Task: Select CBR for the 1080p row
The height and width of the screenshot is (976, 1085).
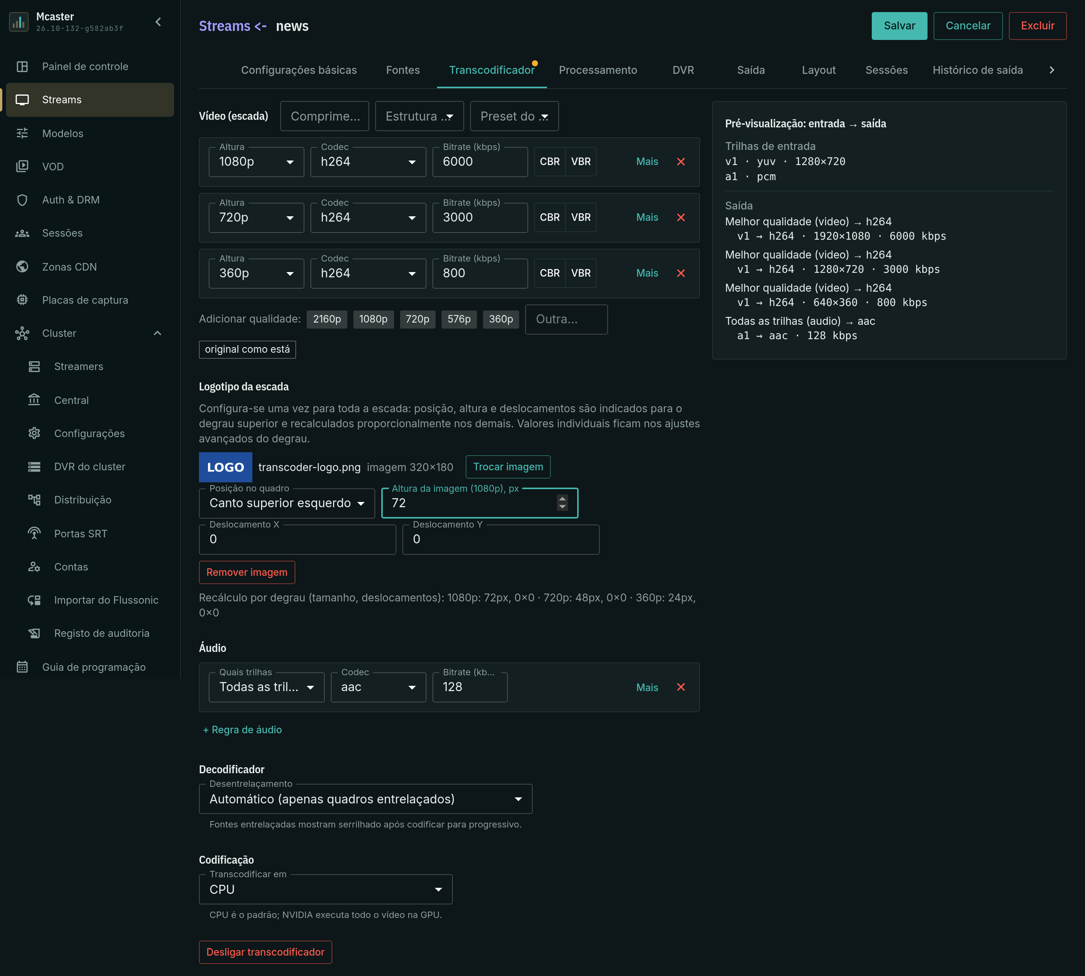Action: coord(549,161)
